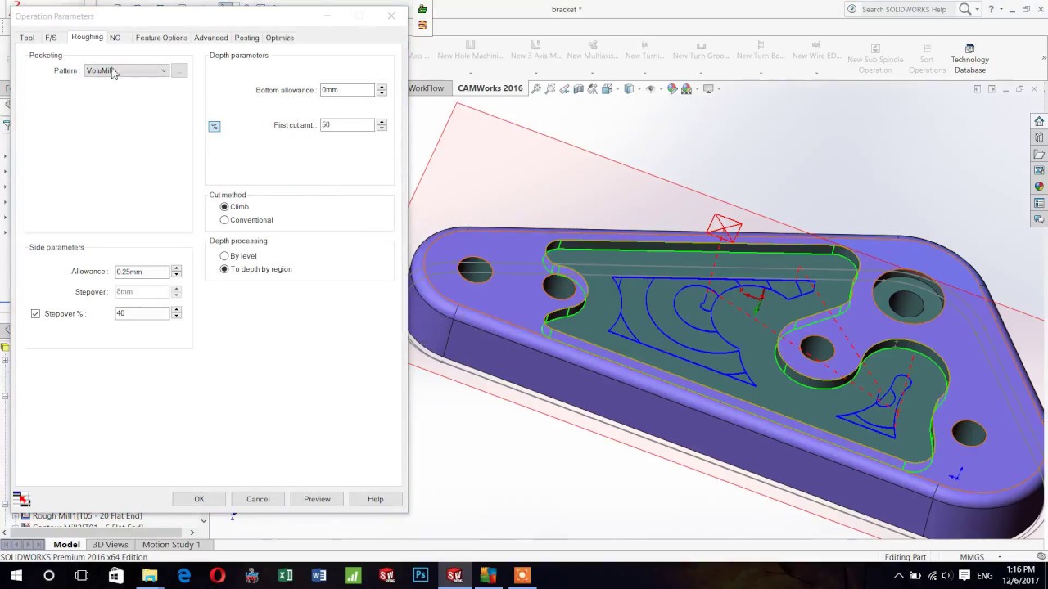Image resolution: width=1048 pixels, height=589 pixels.
Task: Click the Zoom to Fit icon
Action: point(536,88)
